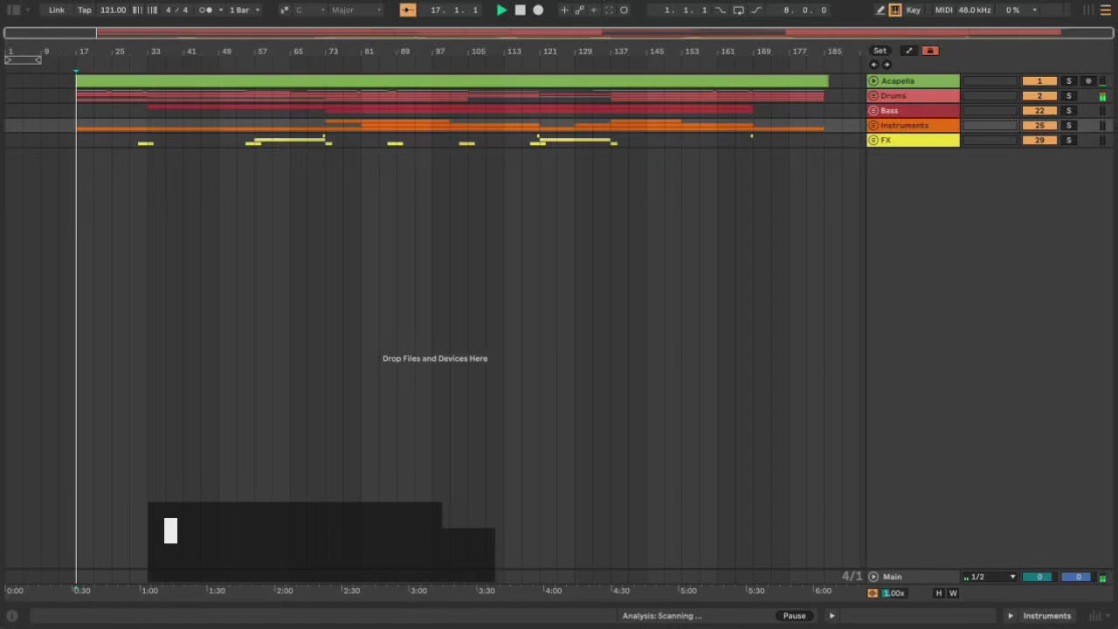Pause the analysis scanning process
Viewport: 1118px width, 629px height.
tap(794, 616)
